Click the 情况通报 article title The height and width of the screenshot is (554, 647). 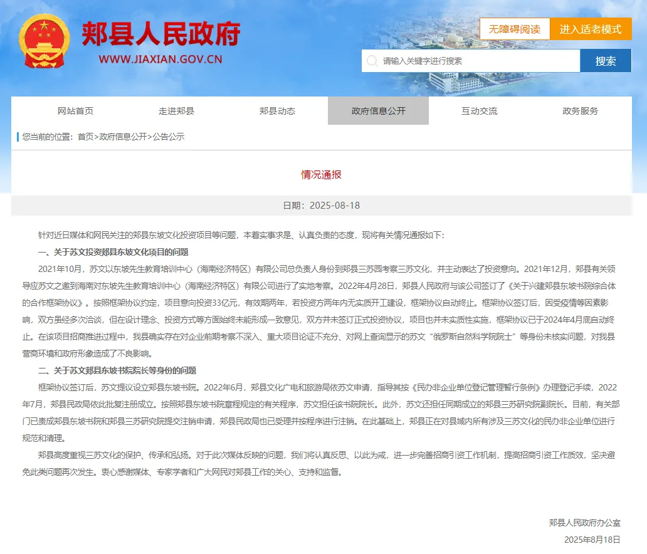pyautogui.click(x=322, y=174)
